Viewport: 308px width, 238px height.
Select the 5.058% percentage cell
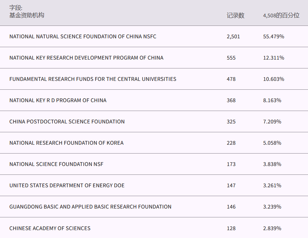(272, 143)
